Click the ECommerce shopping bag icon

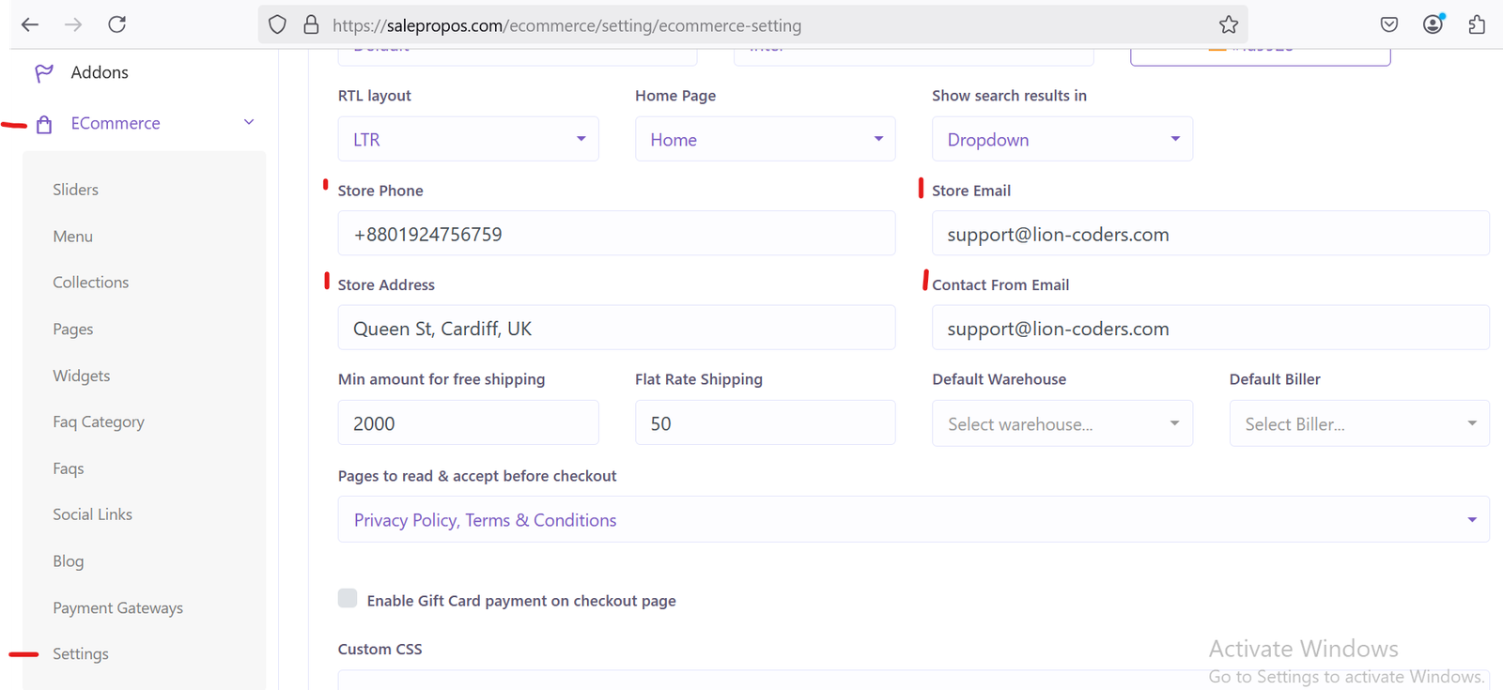[44, 124]
